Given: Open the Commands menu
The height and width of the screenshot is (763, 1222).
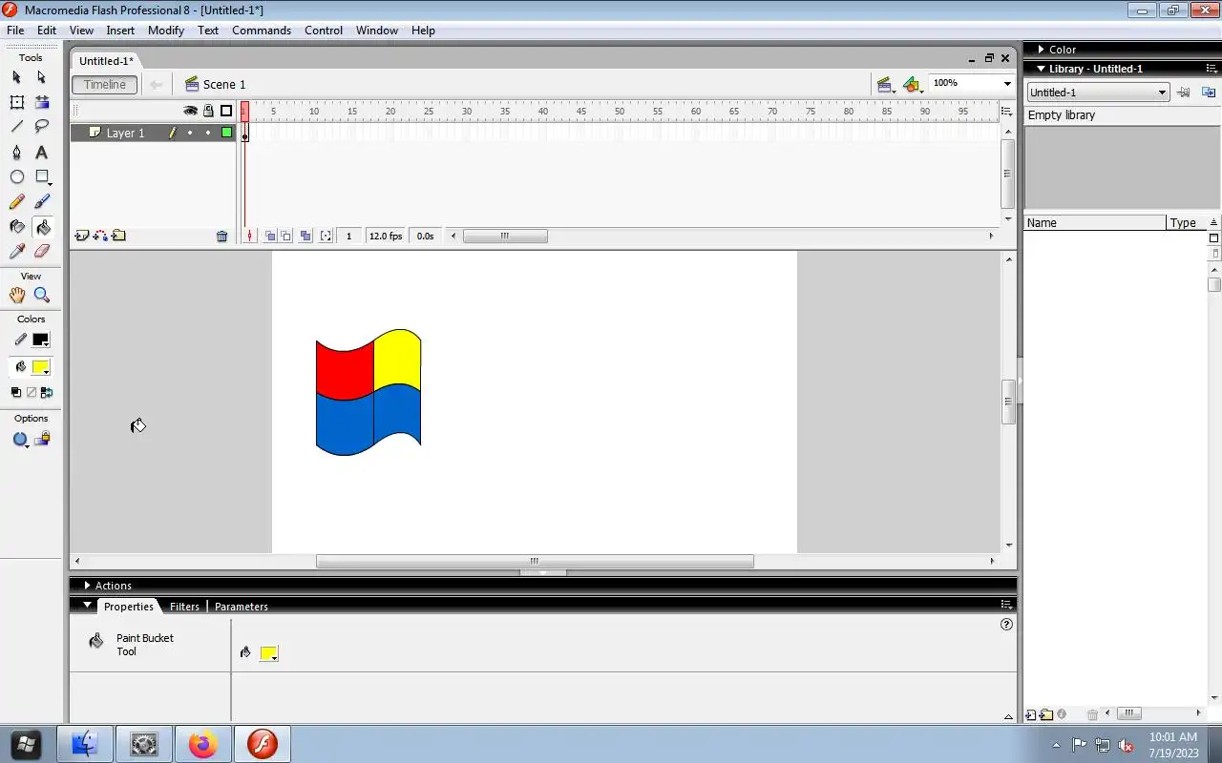Looking at the screenshot, I should click(262, 31).
